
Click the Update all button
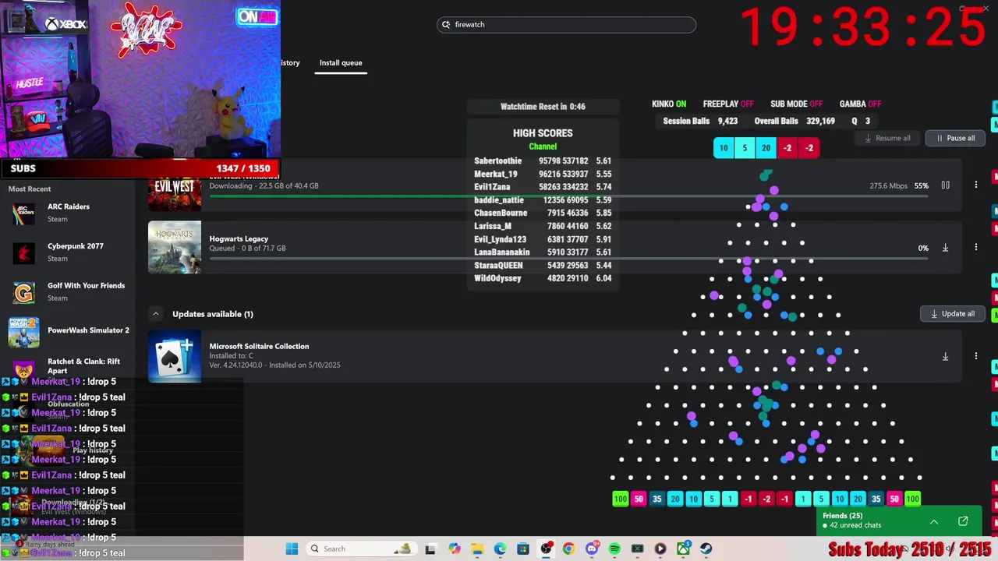pos(952,314)
